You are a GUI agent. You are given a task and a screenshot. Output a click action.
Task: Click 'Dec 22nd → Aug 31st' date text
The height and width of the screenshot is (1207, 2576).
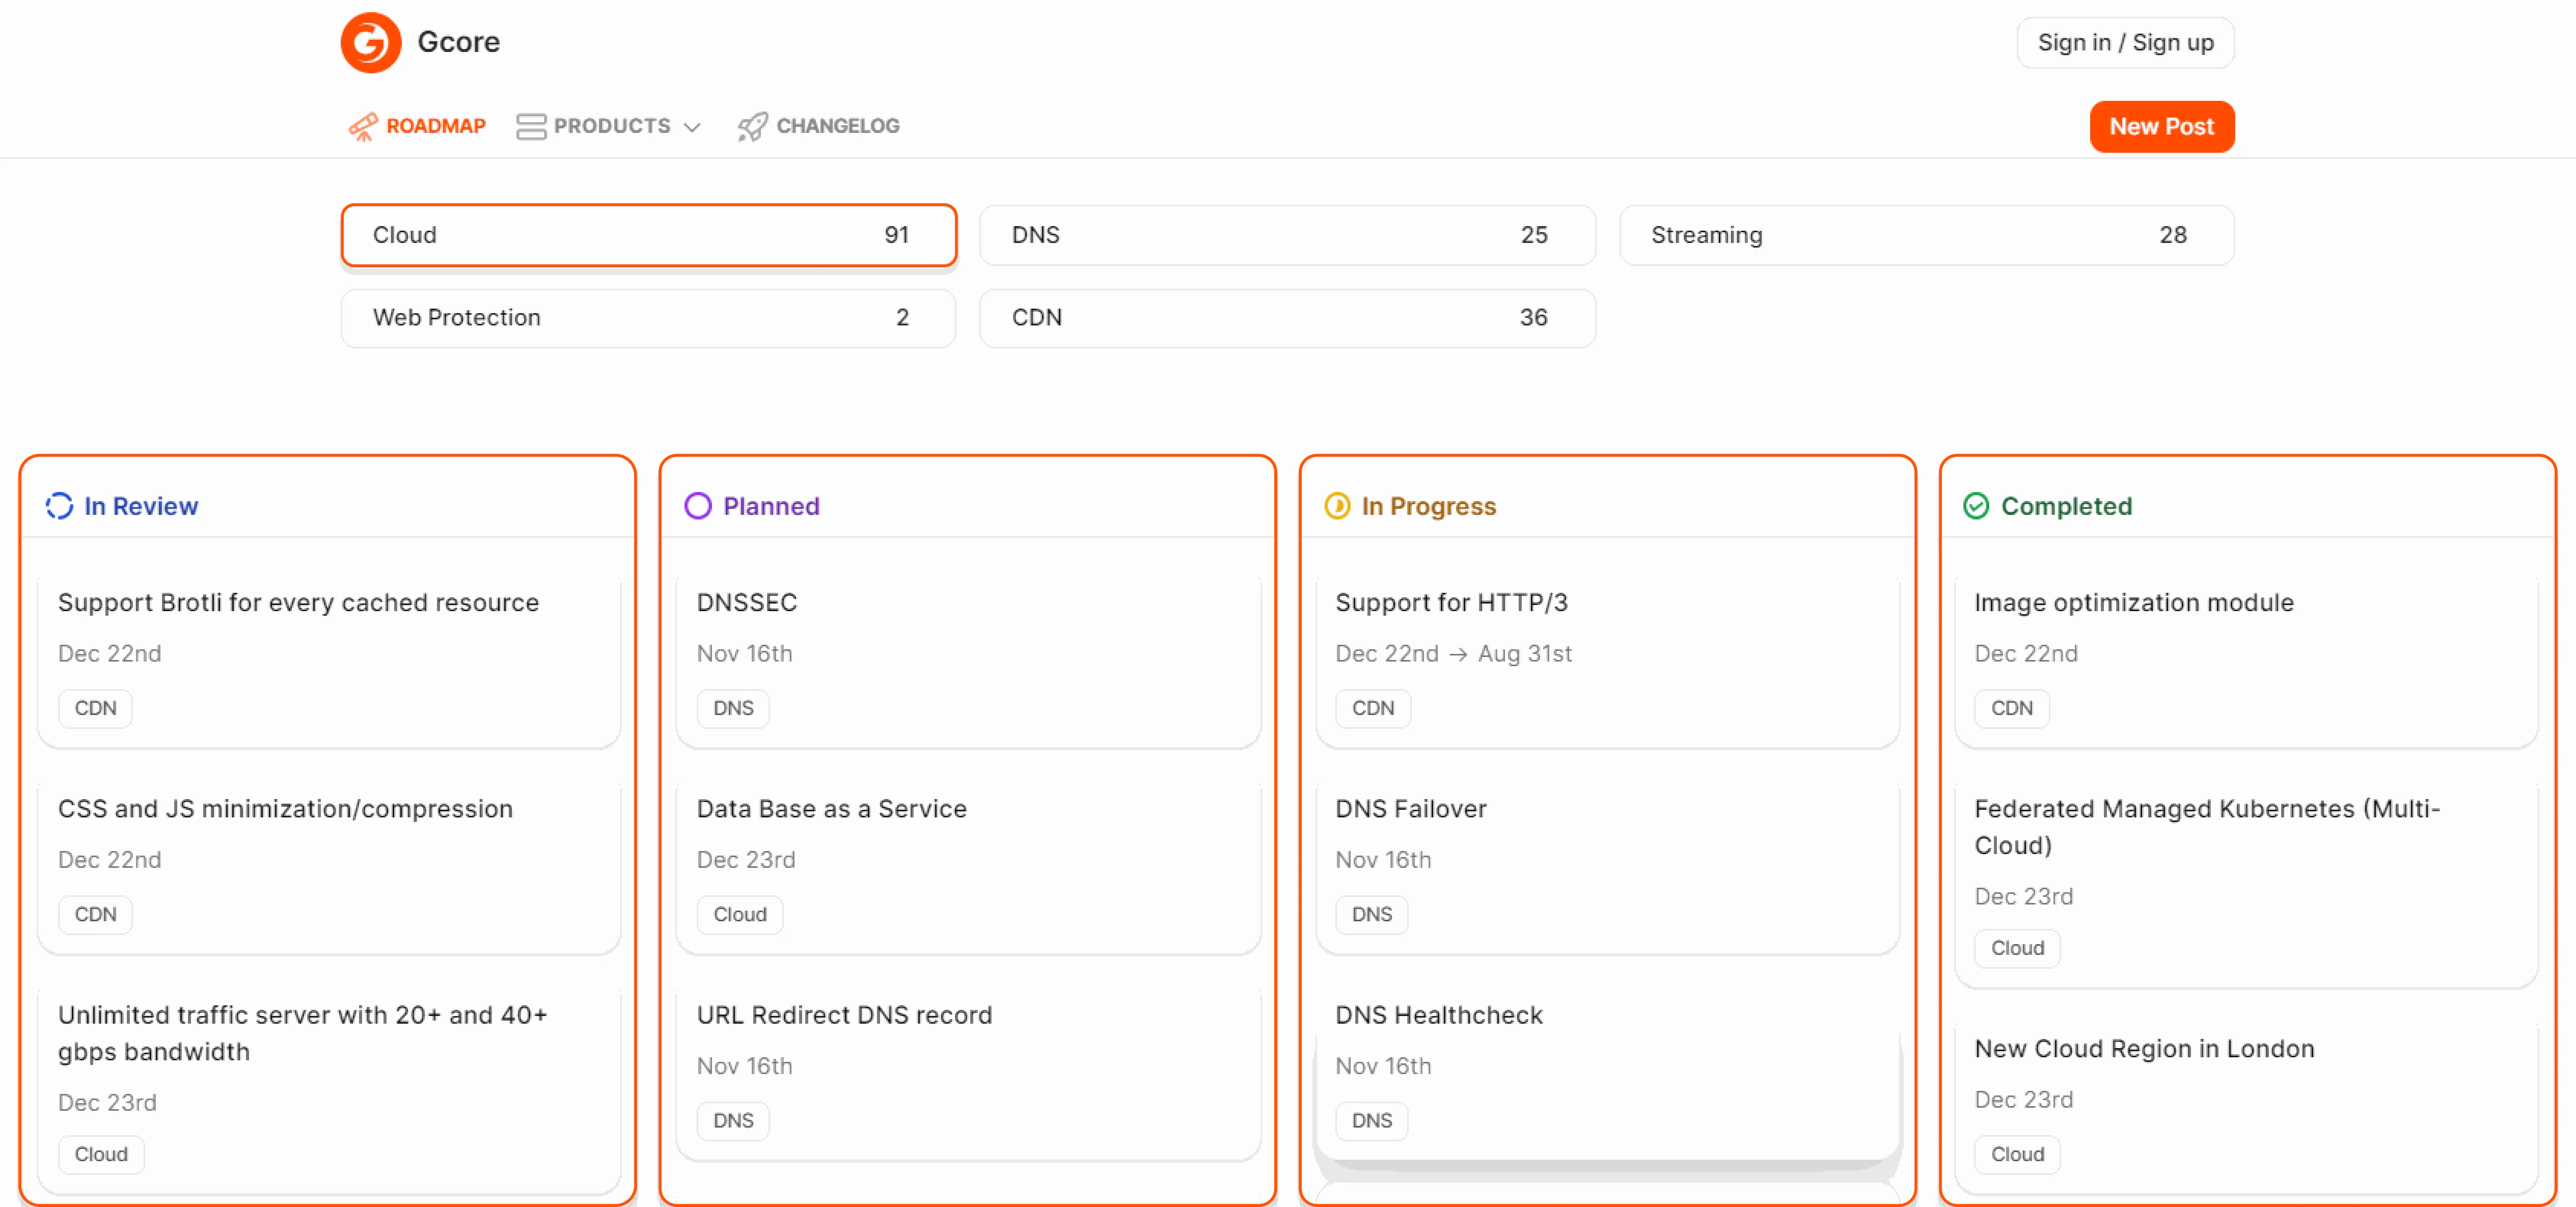(x=1453, y=653)
